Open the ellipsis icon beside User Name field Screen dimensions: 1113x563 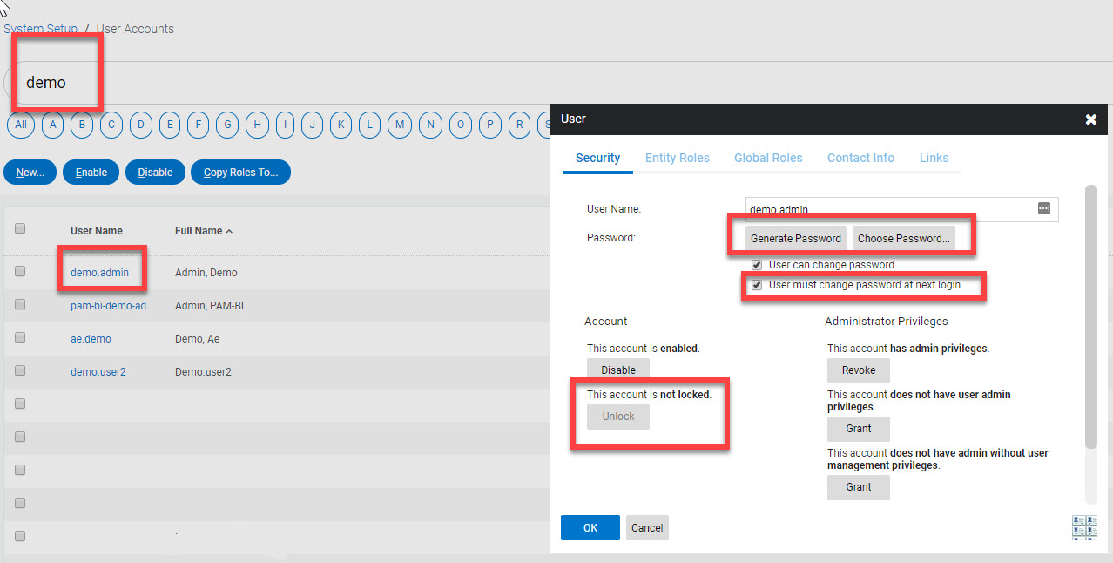pos(1044,208)
